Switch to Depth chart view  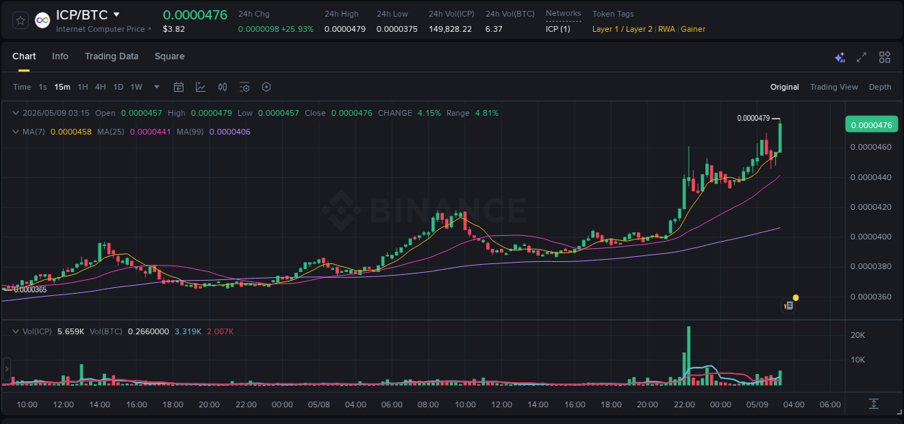point(880,87)
